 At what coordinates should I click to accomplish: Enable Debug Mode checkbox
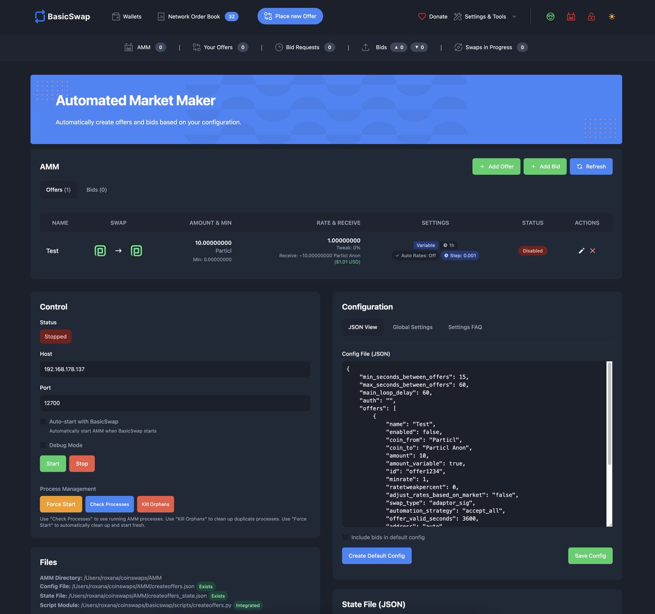point(43,445)
